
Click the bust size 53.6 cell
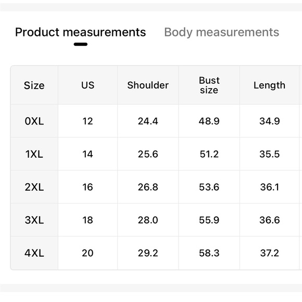coord(209,187)
